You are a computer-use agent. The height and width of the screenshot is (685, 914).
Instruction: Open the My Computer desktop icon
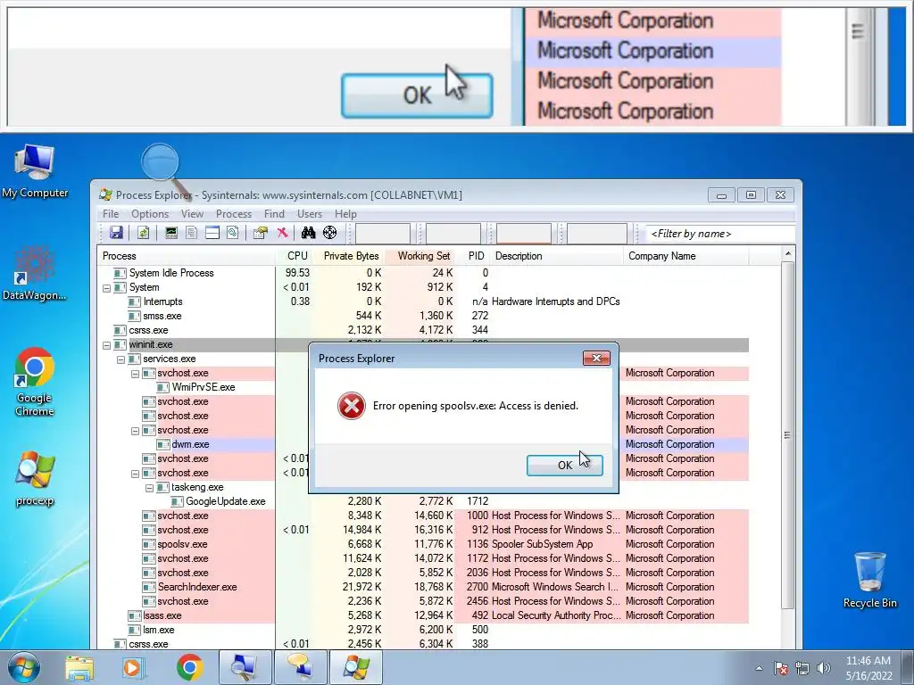coord(35,170)
